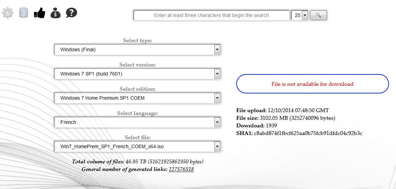Focus the search text field
Viewport: 396px width, 189px height.
pyautogui.click(x=211, y=15)
